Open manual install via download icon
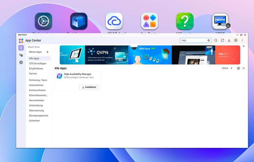 coord(229,40)
